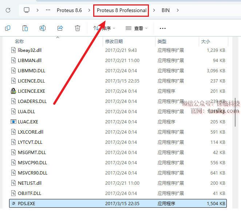Click PDS.EXE date 2017/3/15 22:35
The width and height of the screenshot is (241, 211).
pos(122,204)
